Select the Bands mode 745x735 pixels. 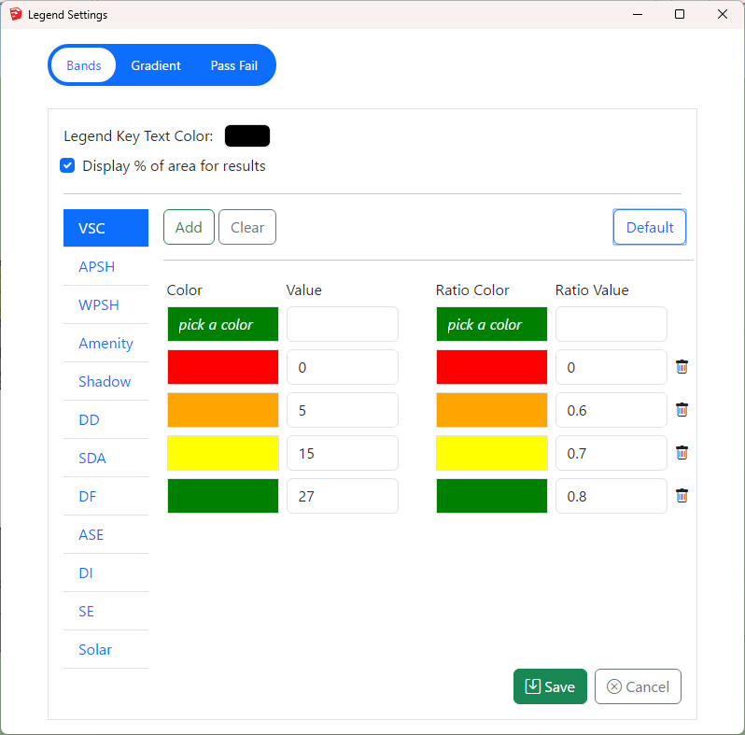pyautogui.click(x=84, y=65)
